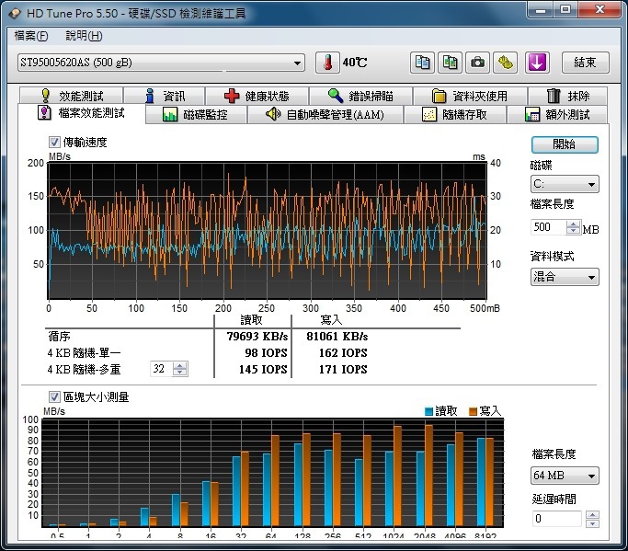The image size is (628, 551).
Task: Click the 結束 exit button
Action: [x=585, y=63]
